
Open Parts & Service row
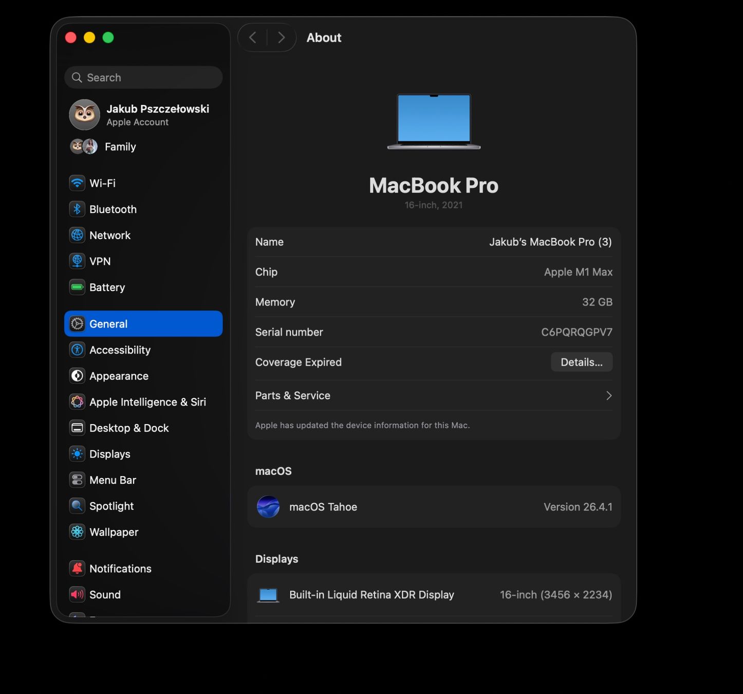point(434,396)
